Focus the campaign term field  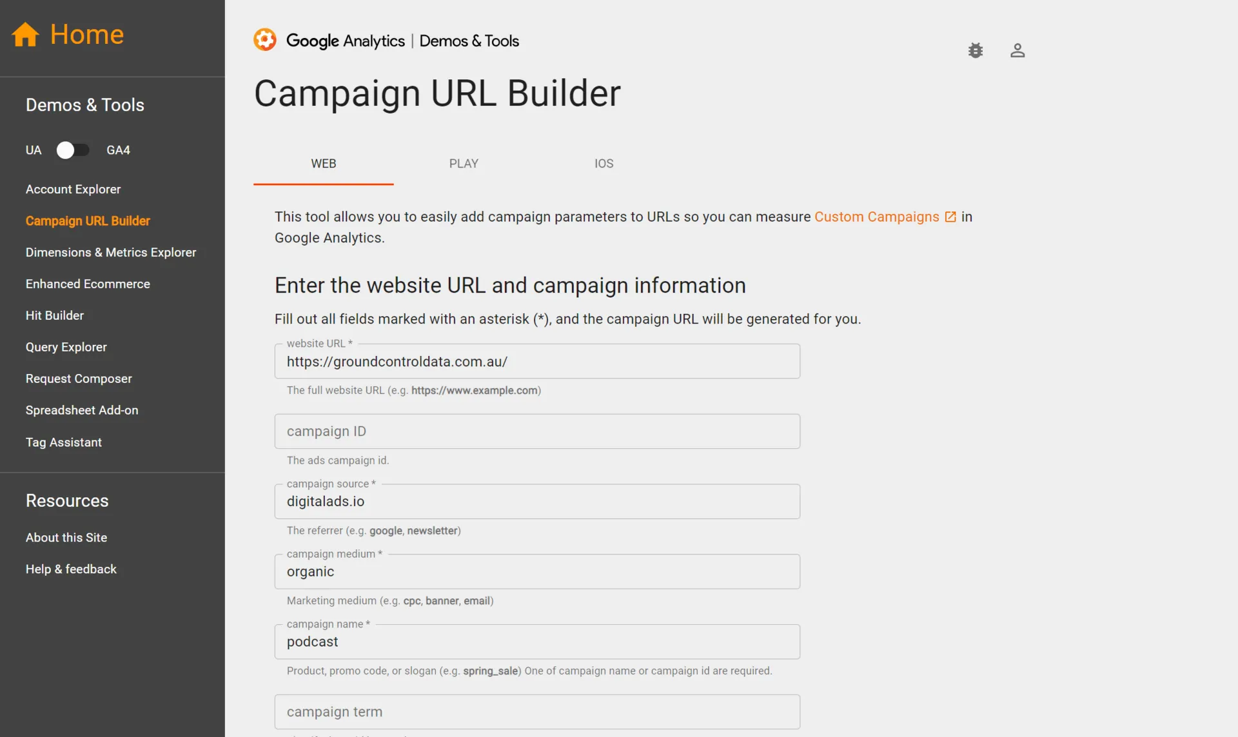click(536, 712)
